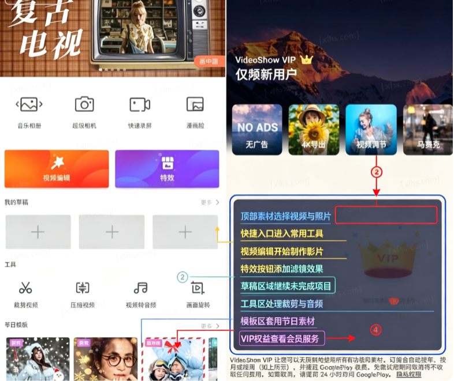454x381 pixels.
Task: Open the snowy girl holiday template
Action: [x=38, y=359]
